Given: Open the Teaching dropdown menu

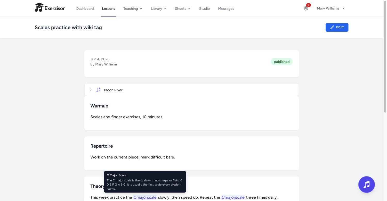Looking at the screenshot, I should coord(133,9).
